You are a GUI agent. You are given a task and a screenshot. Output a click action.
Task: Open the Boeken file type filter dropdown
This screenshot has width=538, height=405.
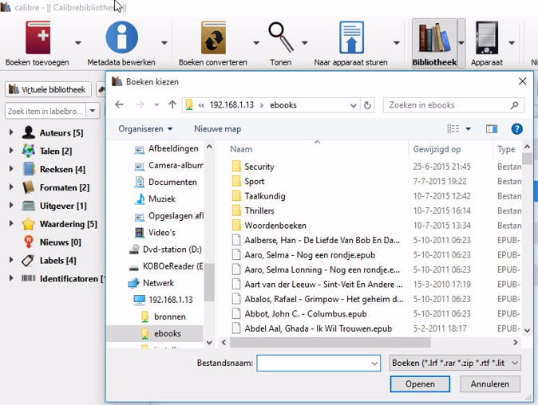455,363
